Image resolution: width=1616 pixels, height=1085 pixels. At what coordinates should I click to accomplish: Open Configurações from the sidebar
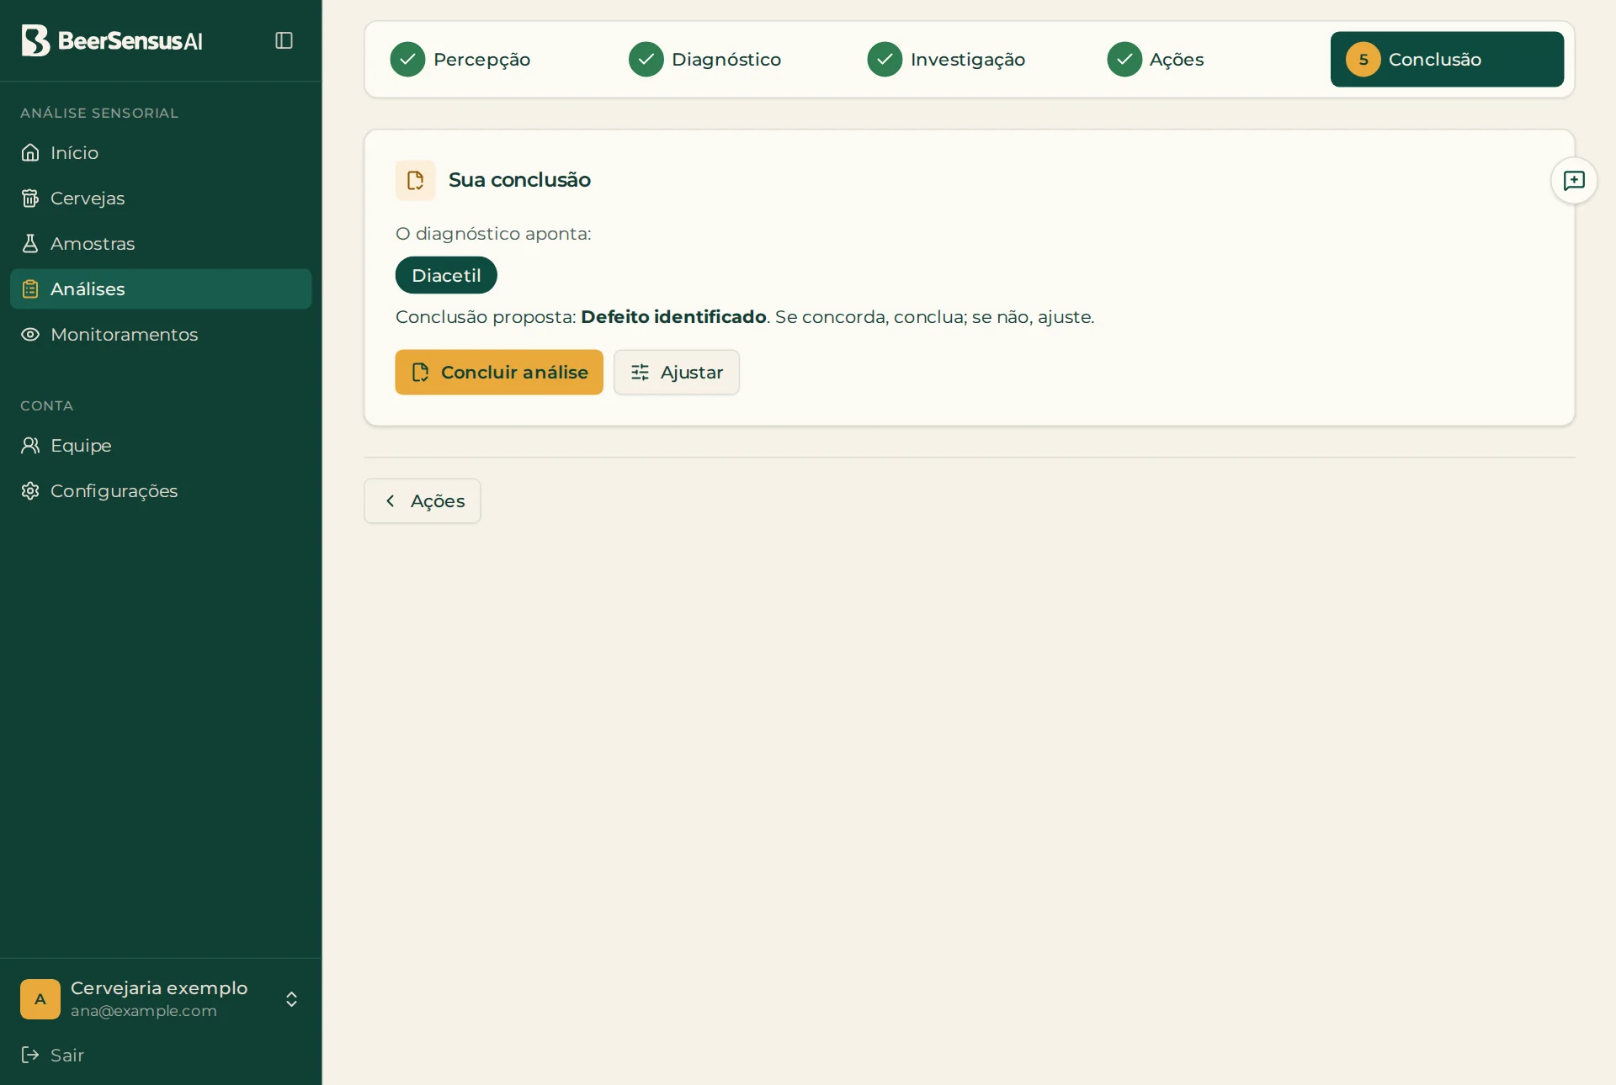pos(161,490)
